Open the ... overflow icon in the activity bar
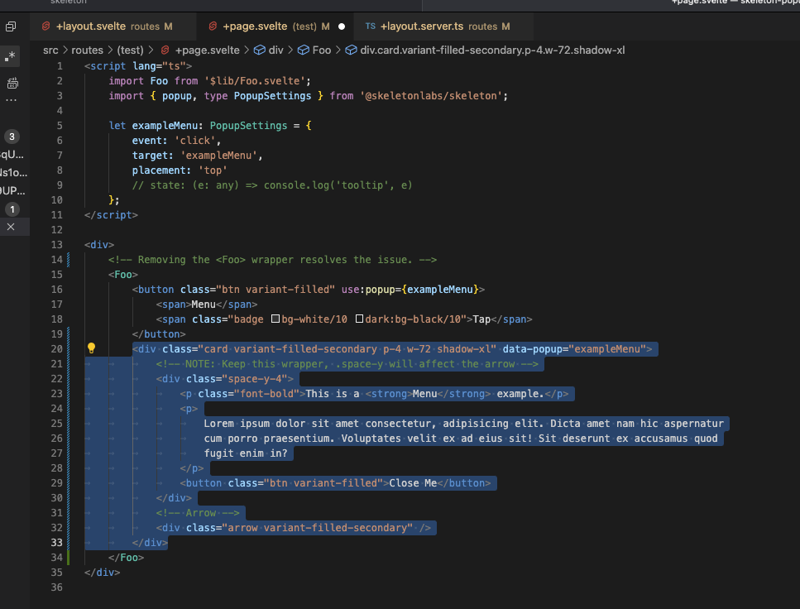 pos(11,101)
